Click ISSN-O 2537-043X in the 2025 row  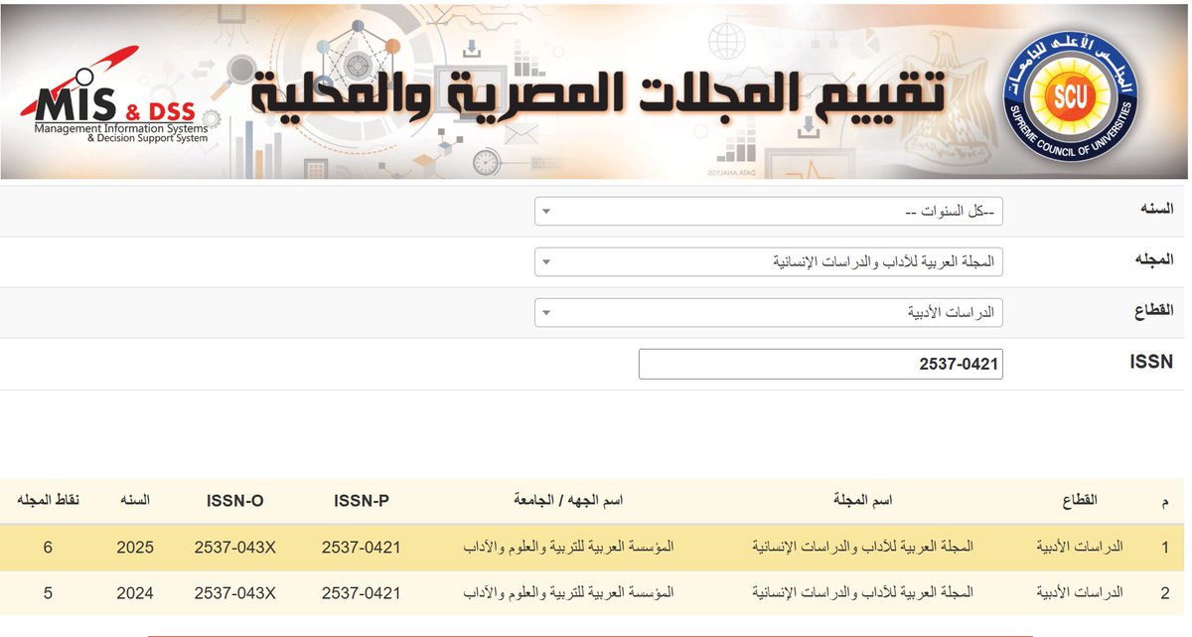point(234,548)
